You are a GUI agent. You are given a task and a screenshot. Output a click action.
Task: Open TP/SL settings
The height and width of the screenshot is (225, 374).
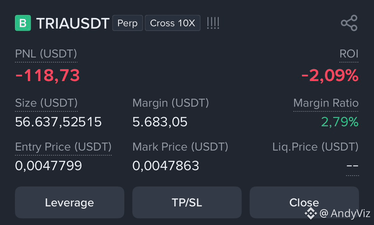click(187, 202)
